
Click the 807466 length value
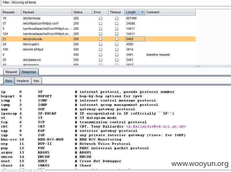131,18
